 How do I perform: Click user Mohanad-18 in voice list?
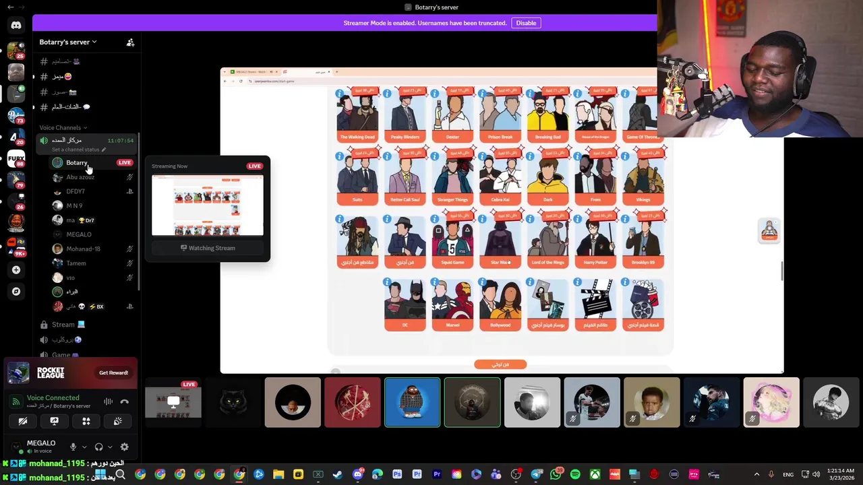(x=92, y=249)
